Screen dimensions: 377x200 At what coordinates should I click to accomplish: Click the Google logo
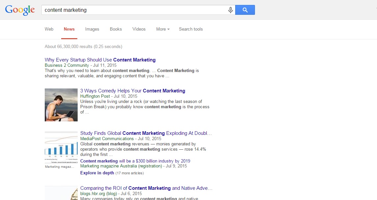(20, 10)
